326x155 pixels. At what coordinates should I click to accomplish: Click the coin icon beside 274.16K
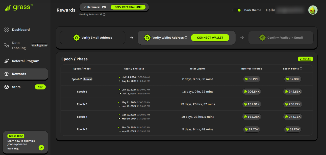tap(286, 117)
